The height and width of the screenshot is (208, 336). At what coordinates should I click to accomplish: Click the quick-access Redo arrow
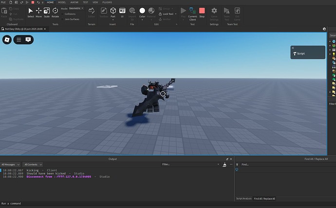pyautogui.click(x=21, y=2)
